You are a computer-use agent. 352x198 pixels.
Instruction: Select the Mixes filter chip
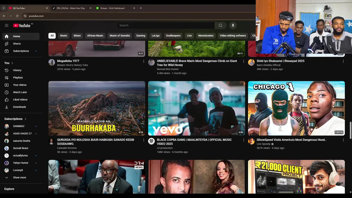click(77, 35)
